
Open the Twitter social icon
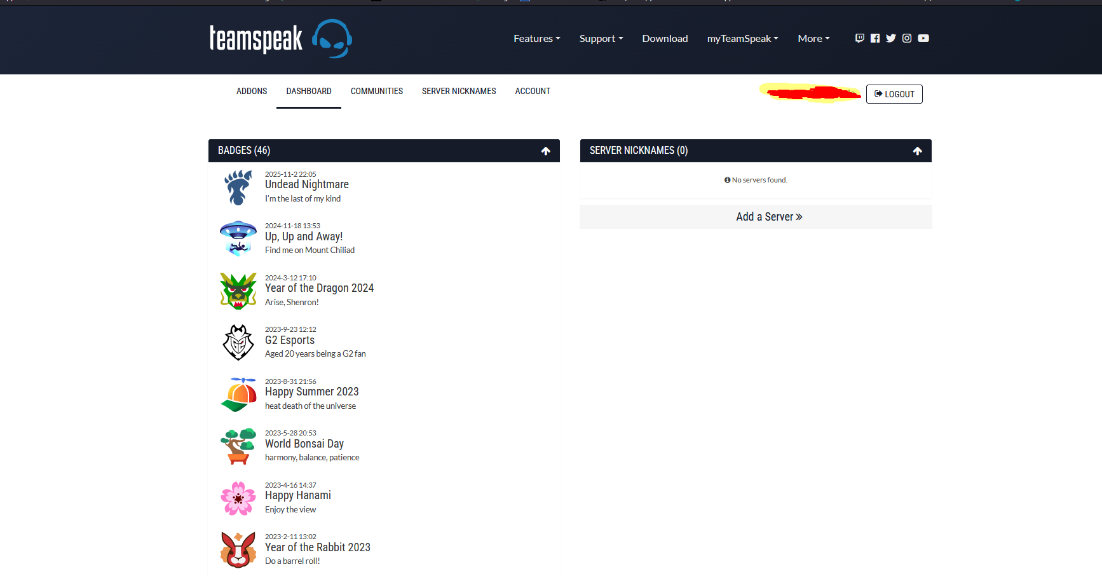point(891,38)
